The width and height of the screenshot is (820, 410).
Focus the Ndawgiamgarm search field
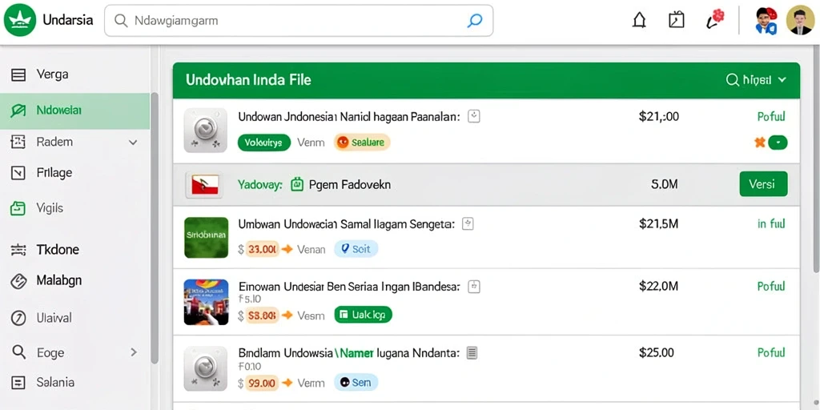pyautogui.click(x=299, y=21)
